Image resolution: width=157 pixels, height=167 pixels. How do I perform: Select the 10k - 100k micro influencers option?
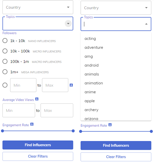click(x=5, y=51)
